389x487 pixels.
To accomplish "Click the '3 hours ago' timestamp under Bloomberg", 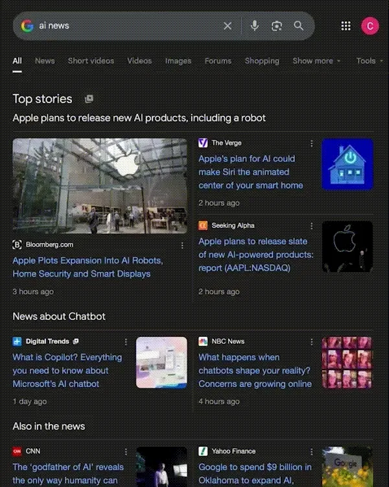I will point(33,292).
